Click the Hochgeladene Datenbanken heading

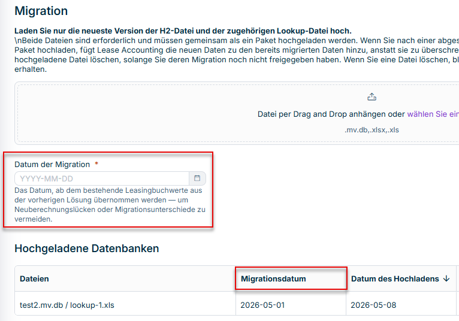(x=87, y=249)
